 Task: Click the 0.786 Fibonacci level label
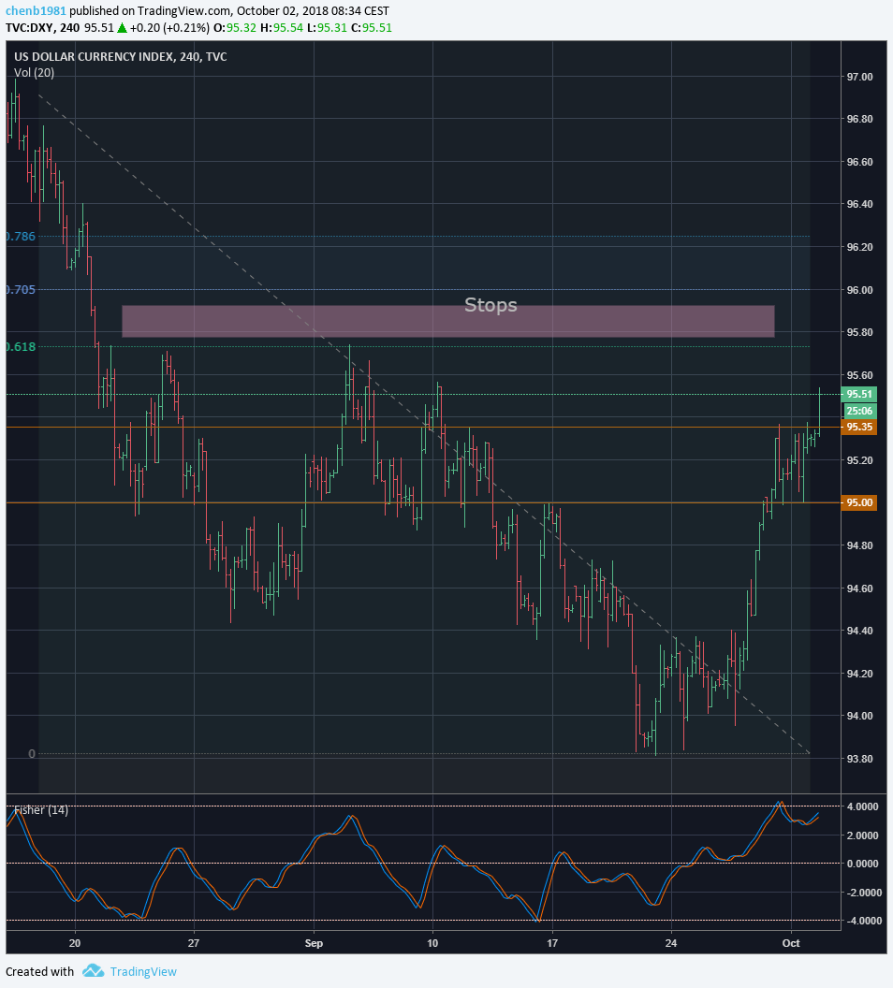[21, 237]
